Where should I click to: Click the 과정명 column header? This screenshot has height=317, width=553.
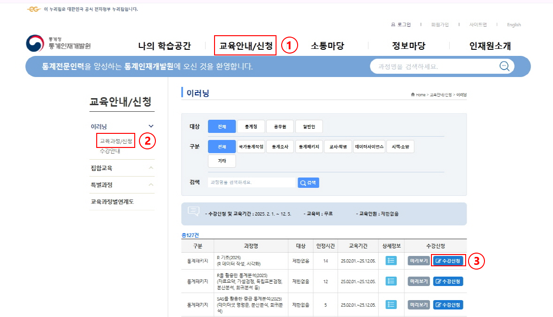coord(251,246)
